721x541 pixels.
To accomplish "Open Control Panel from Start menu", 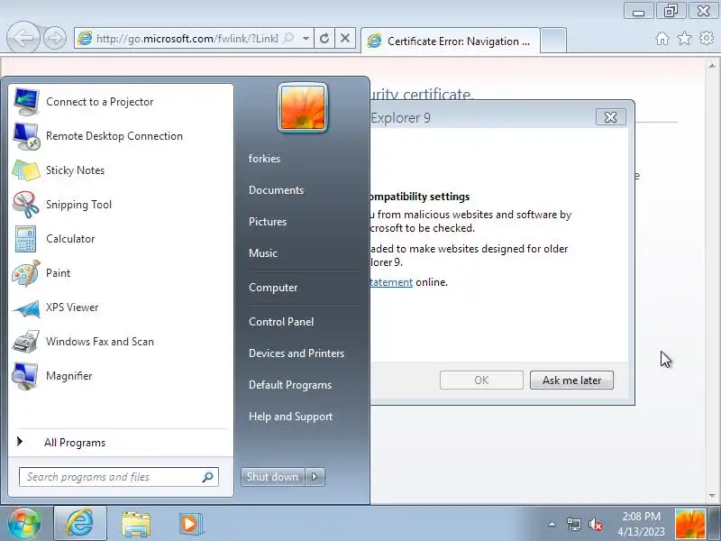I will coord(281,322).
